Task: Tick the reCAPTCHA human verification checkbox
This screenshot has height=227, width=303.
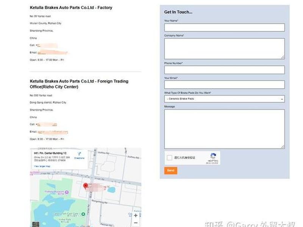Action: [x=169, y=157]
